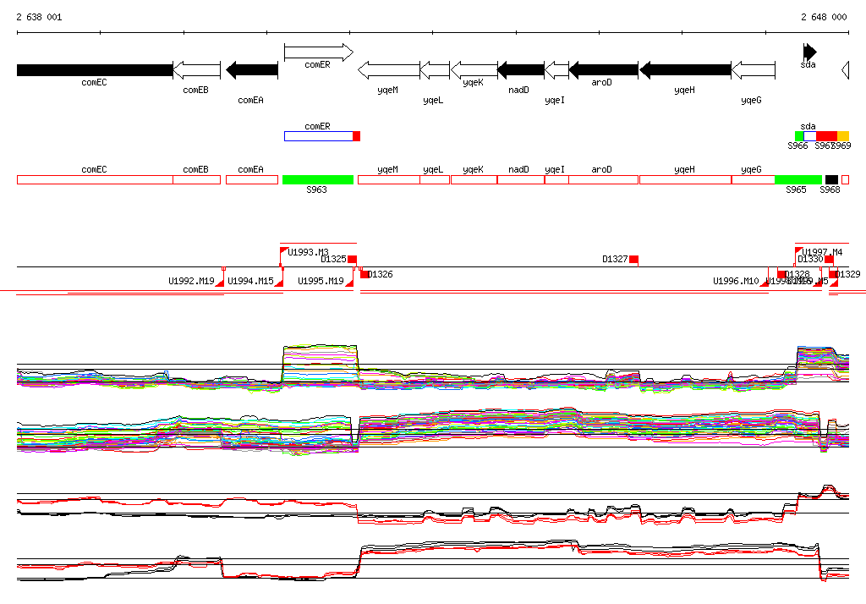Click the red-outlined yqeK box
Viewport: 866px width, 604px height.
click(x=474, y=179)
